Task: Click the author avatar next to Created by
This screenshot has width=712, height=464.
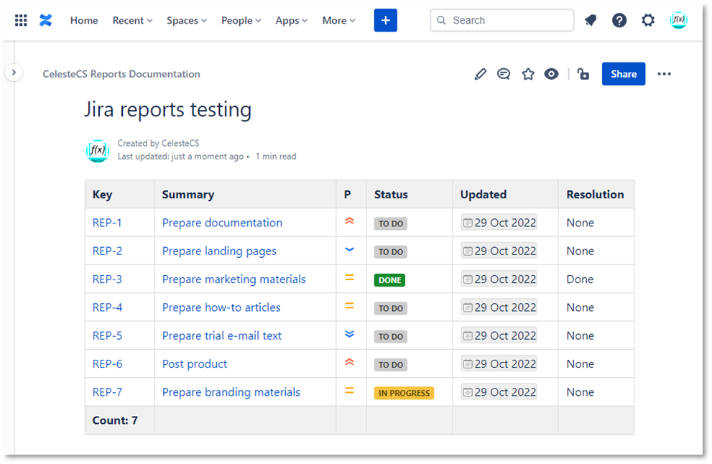Action: point(98,151)
